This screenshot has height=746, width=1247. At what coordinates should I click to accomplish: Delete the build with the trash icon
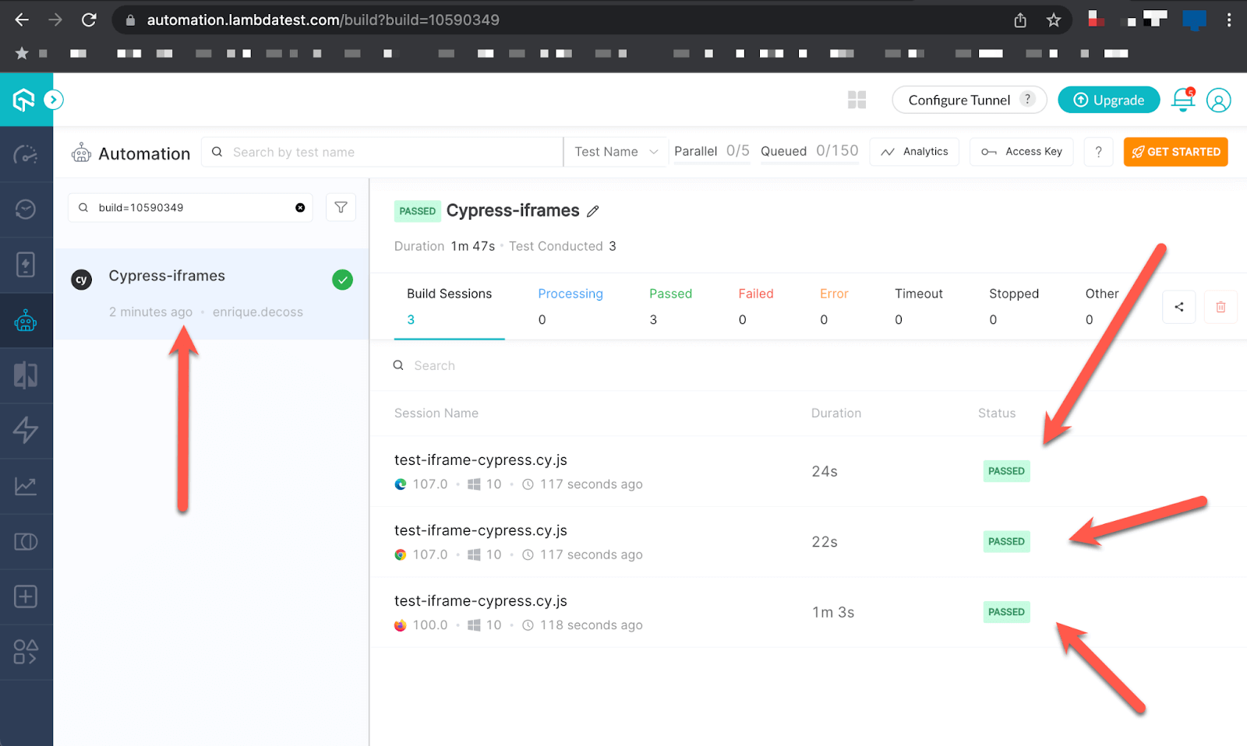[x=1220, y=307]
